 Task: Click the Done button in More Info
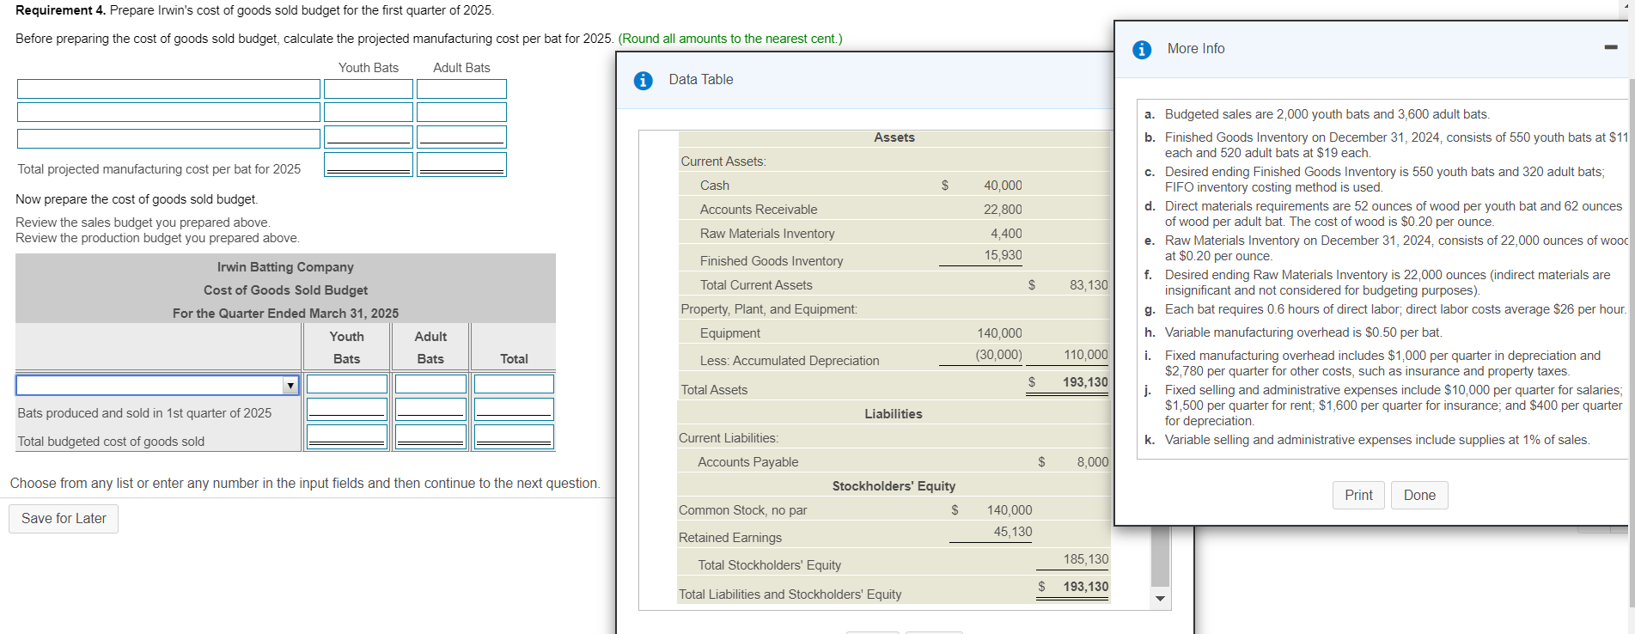(1419, 495)
